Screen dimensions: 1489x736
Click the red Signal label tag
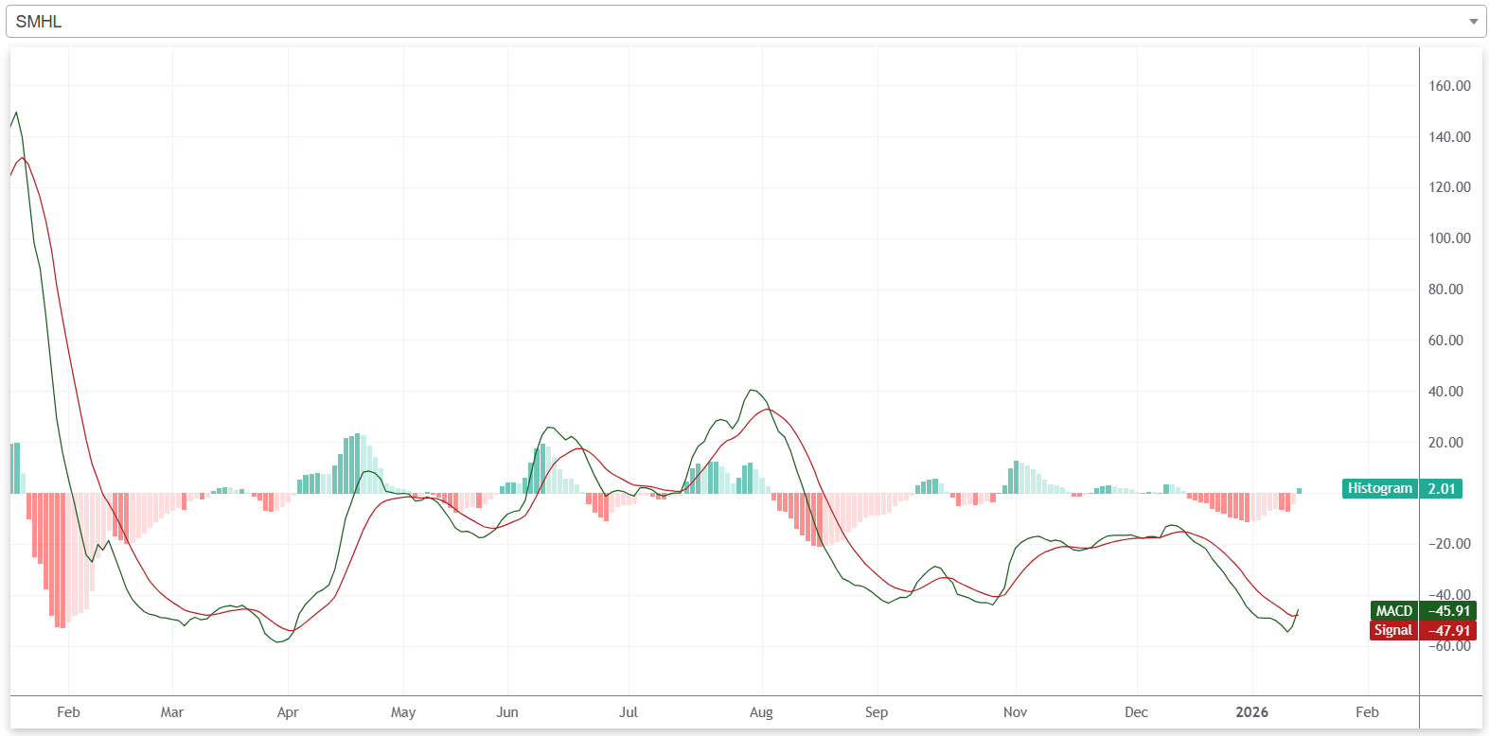(1392, 630)
